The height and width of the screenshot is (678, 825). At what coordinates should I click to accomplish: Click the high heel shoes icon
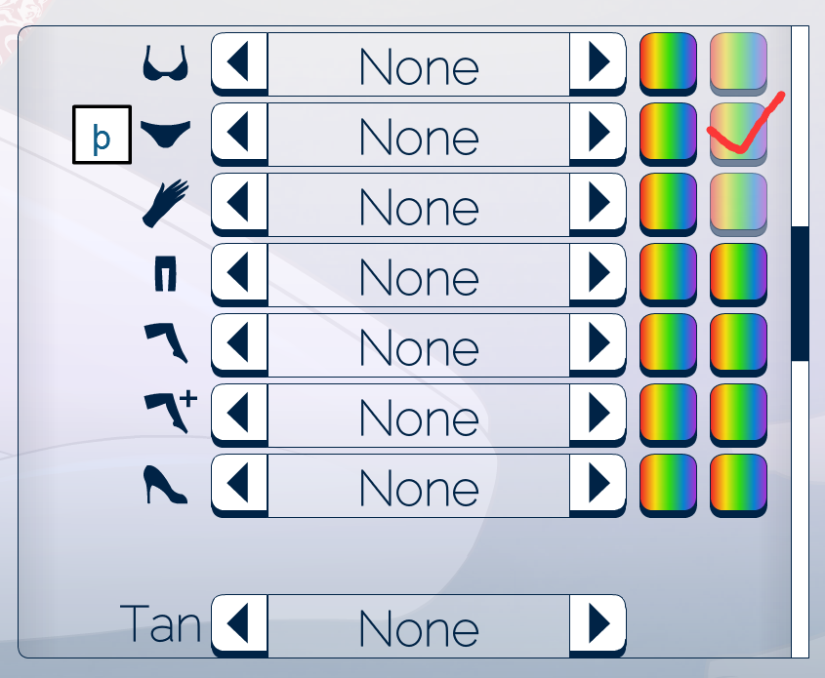coord(165,485)
